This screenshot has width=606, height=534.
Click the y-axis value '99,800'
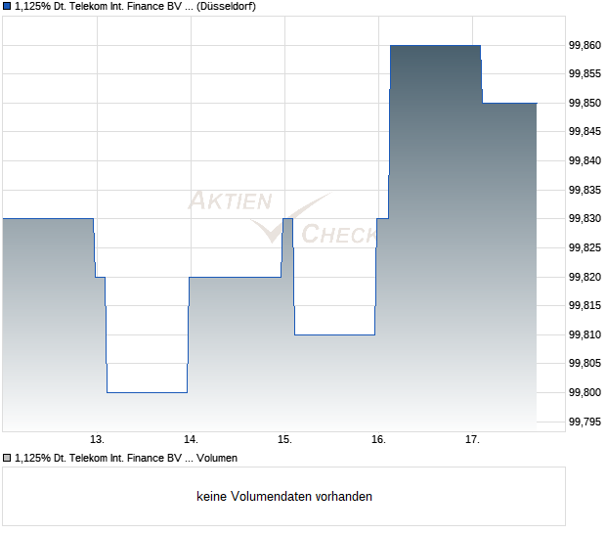(x=584, y=392)
